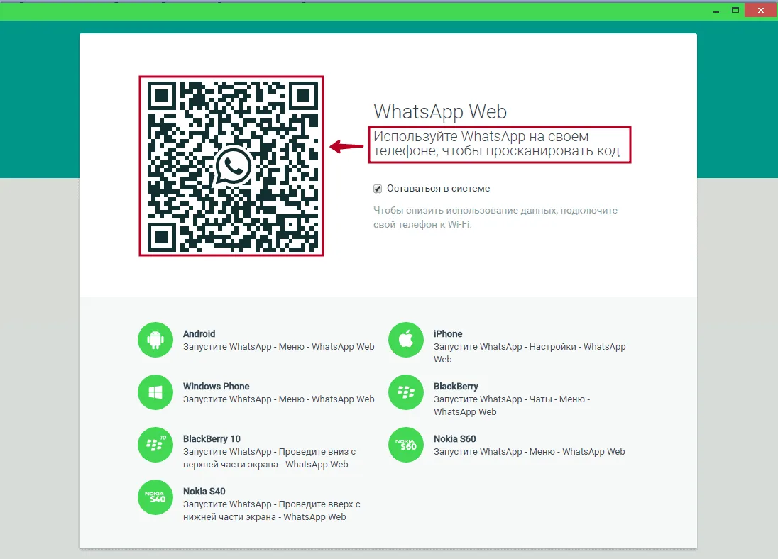Click the WhatsApp logo inside QR code
Screen dimensions: 778x559
tap(233, 166)
